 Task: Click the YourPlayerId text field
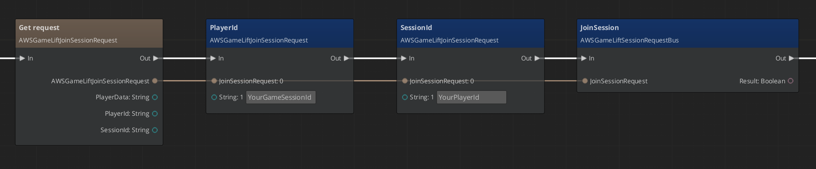tap(471, 97)
